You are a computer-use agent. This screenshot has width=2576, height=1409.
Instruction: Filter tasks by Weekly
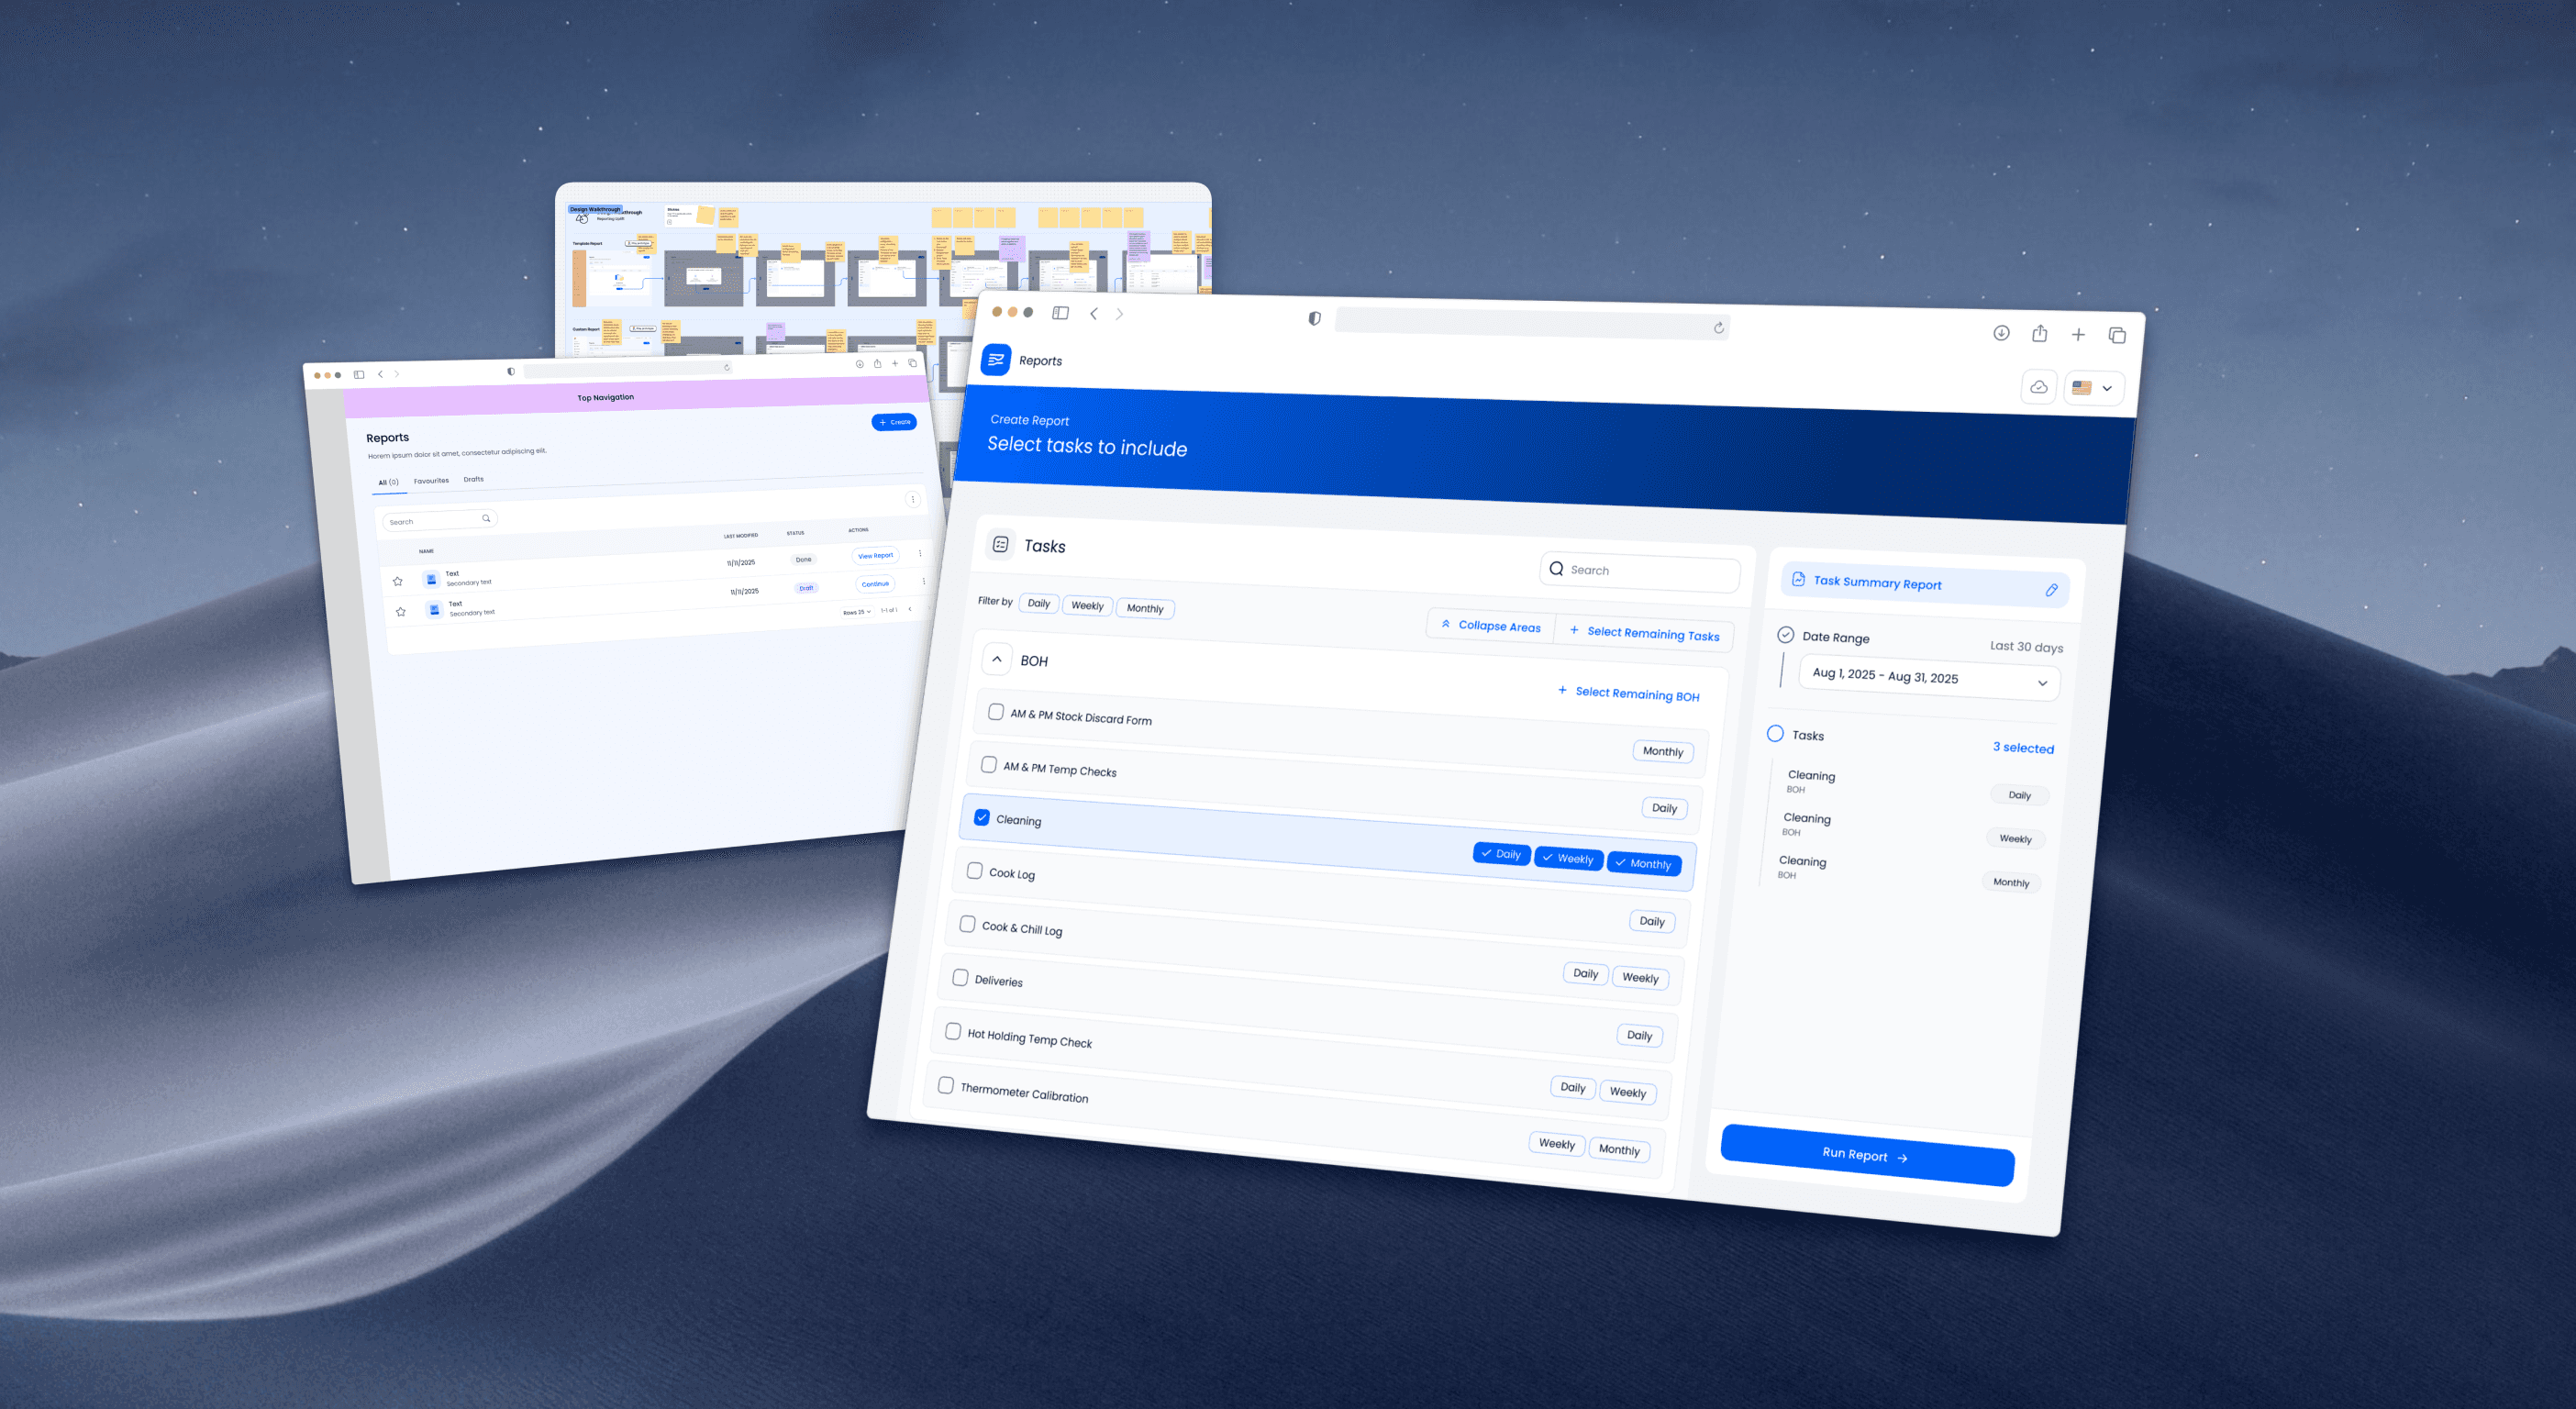(x=1087, y=605)
